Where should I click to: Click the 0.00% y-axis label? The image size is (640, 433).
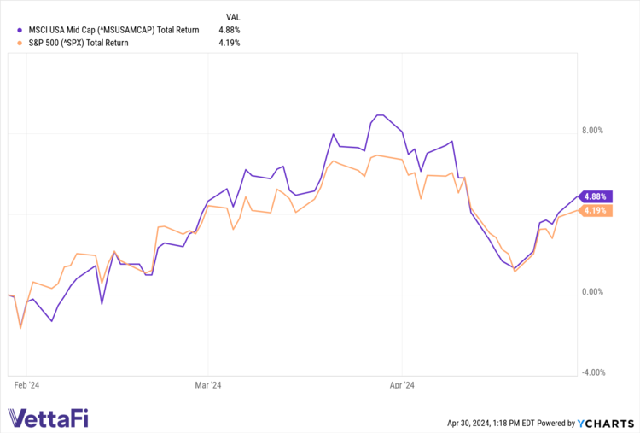pyautogui.click(x=592, y=292)
